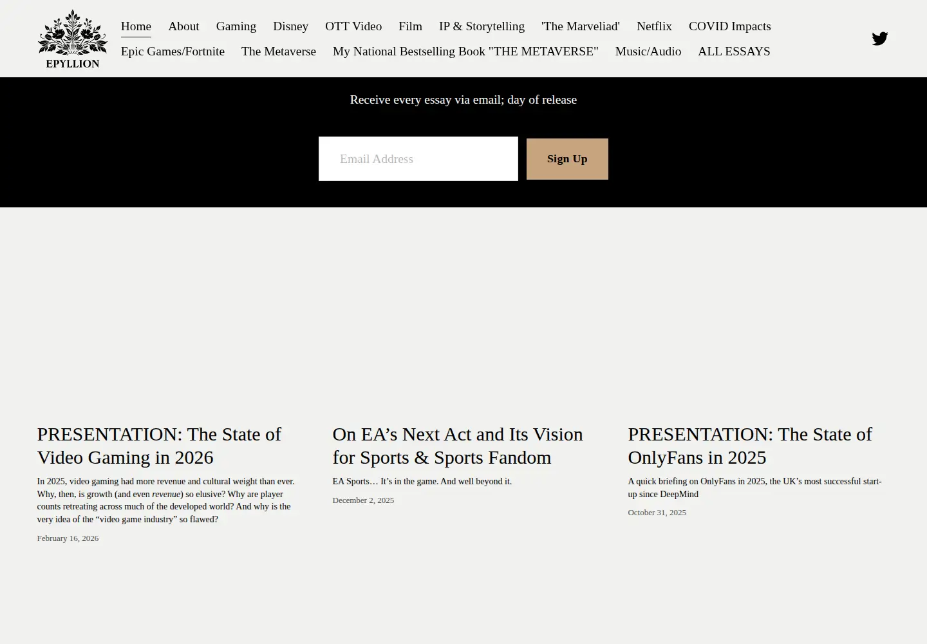
Task: Click the December 2, 2025 date
Action: coord(363,500)
